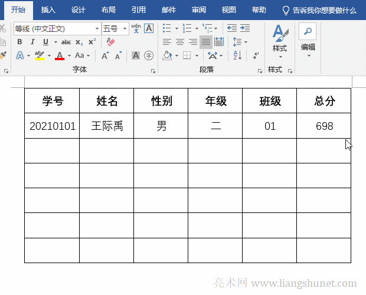The width and height of the screenshot is (366, 295).
Task: Open the 插入 (Insert) tab
Action: click(x=48, y=10)
